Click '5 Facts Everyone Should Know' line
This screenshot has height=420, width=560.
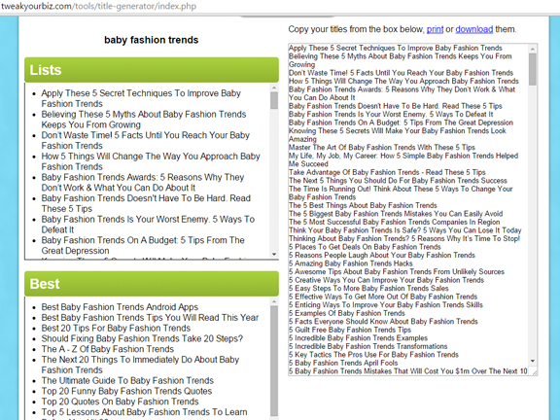tap(383, 322)
